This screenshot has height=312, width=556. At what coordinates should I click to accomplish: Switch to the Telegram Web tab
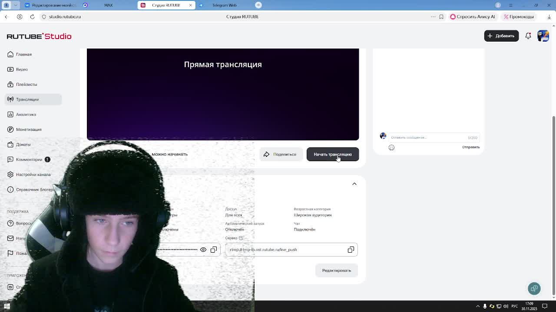tap(225, 5)
